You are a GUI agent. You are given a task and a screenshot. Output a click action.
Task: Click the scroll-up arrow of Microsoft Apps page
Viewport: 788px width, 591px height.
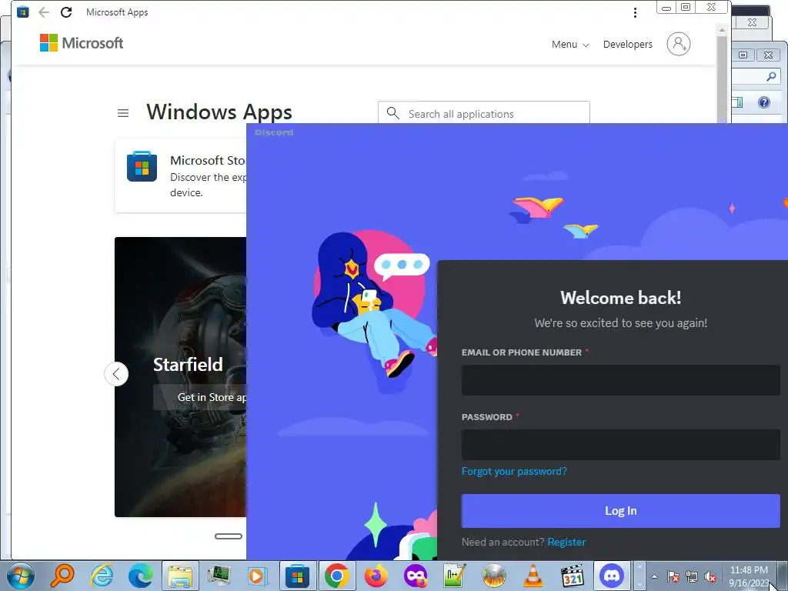tap(722, 30)
